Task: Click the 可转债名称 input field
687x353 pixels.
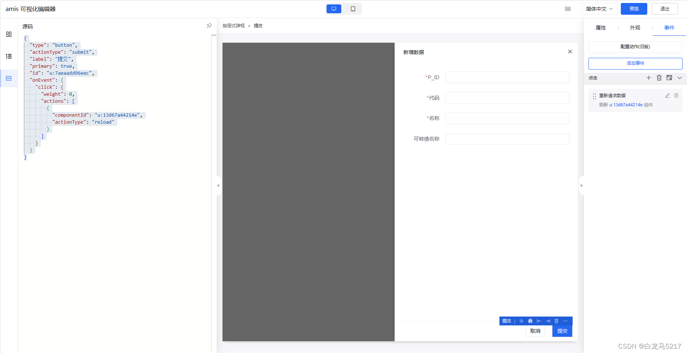Action: (507, 139)
